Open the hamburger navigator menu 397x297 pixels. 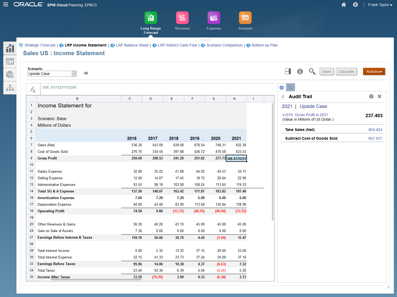pyautogui.click(x=6, y=4)
